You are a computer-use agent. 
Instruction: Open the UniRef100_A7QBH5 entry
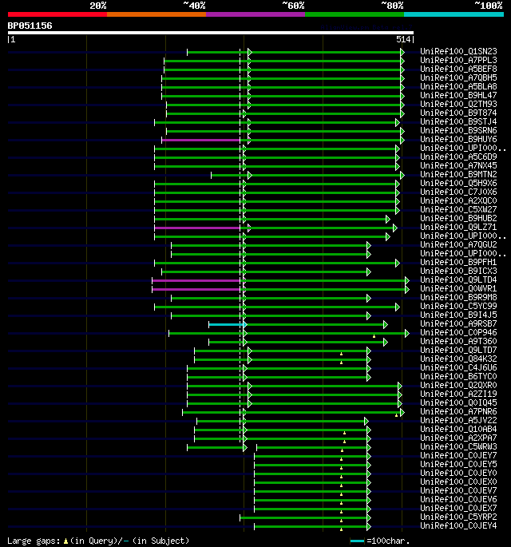click(x=458, y=77)
